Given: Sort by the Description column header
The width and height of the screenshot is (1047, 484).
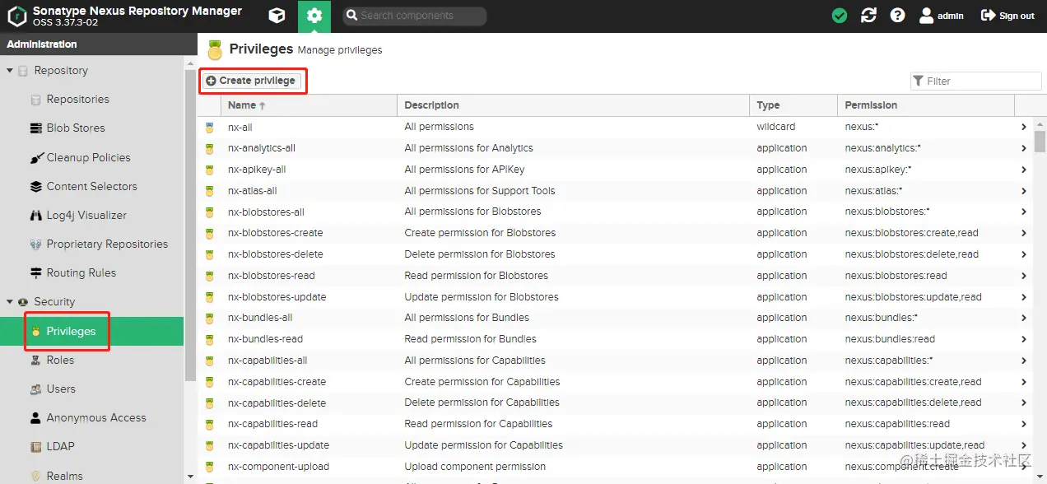Looking at the screenshot, I should pos(573,105).
